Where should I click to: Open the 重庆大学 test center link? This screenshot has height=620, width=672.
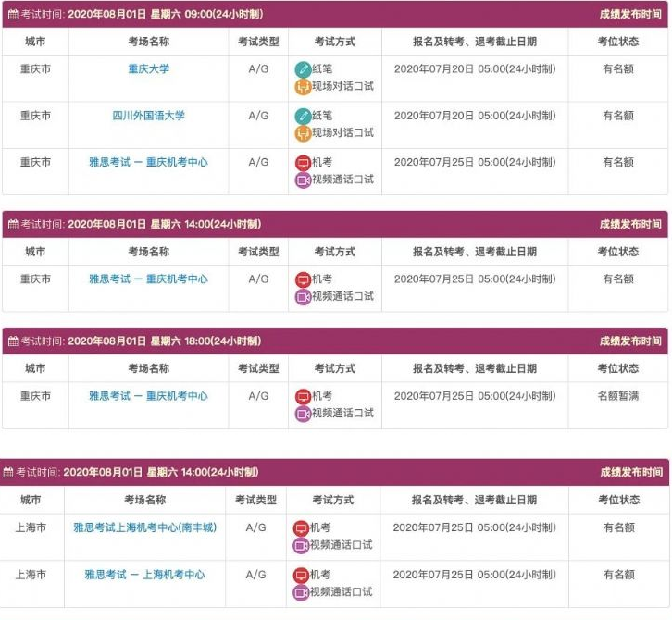pyautogui.click(x=148, y=68)
